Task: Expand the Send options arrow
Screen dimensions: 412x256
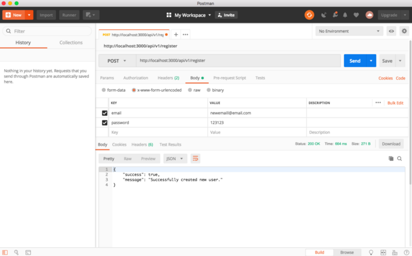Action: 371,61
